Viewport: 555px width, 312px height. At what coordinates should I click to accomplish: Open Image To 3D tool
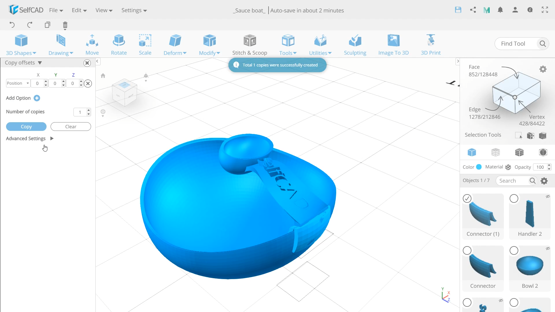[x=393, y=45]
